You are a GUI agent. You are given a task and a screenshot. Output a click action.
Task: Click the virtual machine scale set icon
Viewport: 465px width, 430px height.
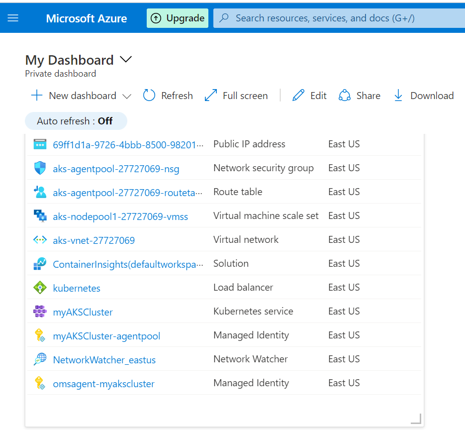40,216
